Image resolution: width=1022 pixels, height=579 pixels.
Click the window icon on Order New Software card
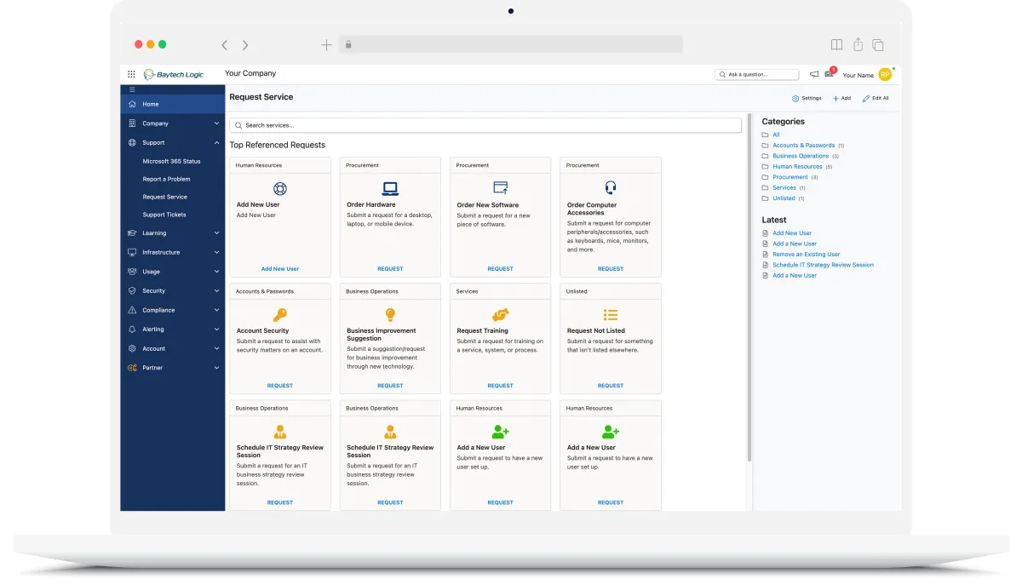(500, 187)
